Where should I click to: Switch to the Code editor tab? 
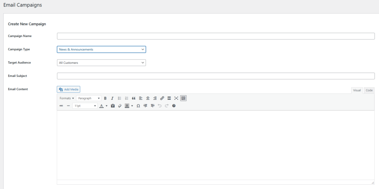tap(369, 90)
